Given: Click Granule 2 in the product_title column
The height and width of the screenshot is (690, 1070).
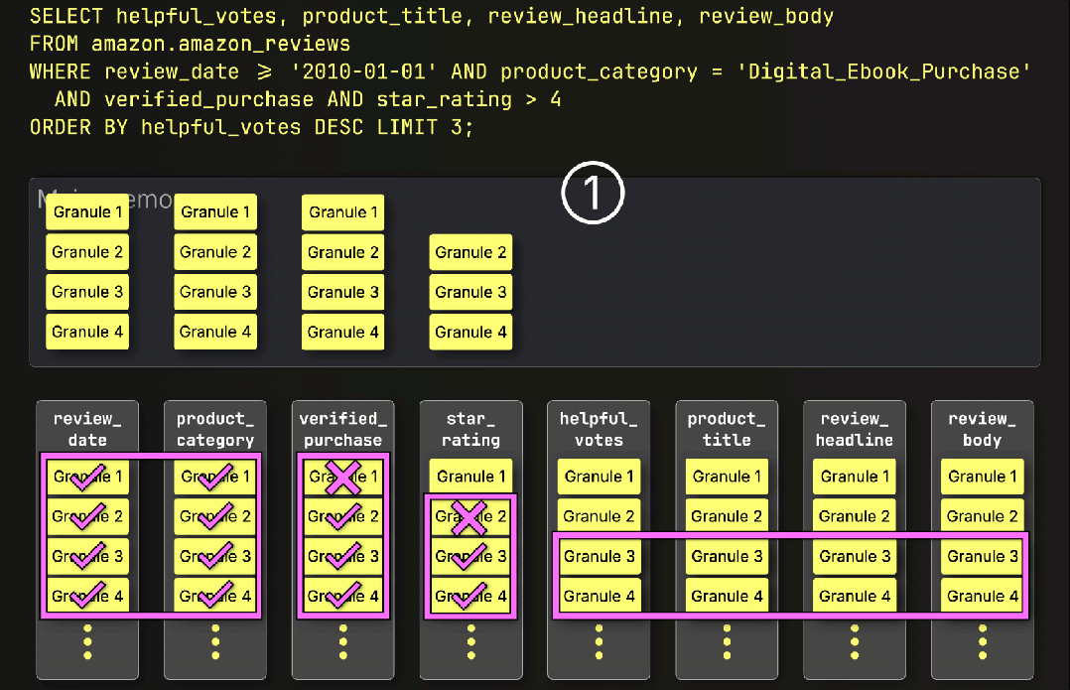Looking at the screenshot, I should (x=727, y=516).
